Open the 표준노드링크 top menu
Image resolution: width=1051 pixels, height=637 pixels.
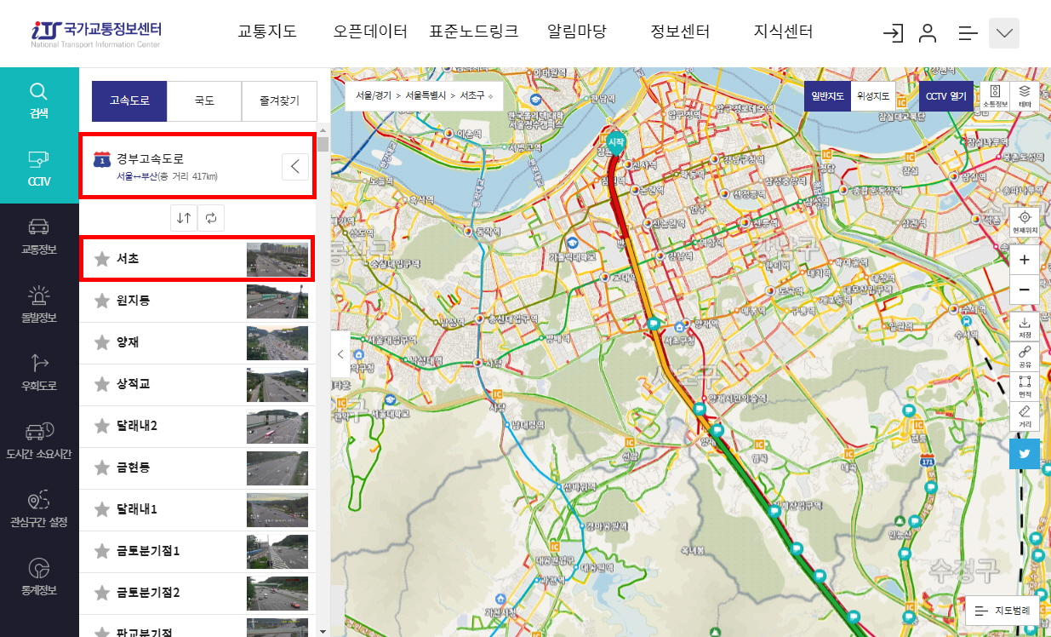pos(474,32)
